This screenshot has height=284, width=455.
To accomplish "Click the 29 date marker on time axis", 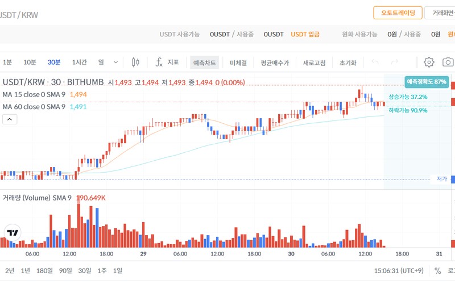I will [x=143, y=254].
